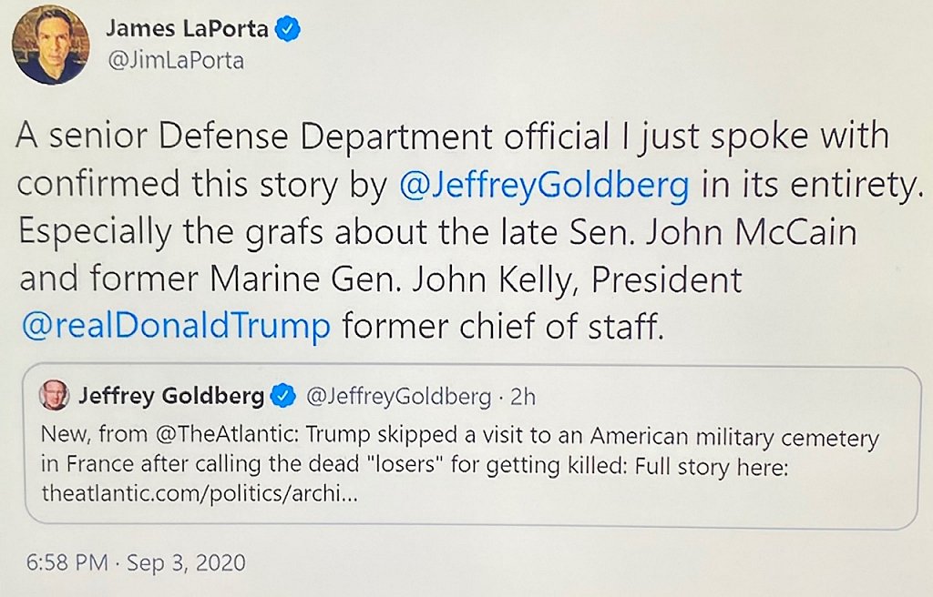This screenshot has width=933, height=597.
Task: Open the @realDonaldTrump mention
Action: coord(174,325)
